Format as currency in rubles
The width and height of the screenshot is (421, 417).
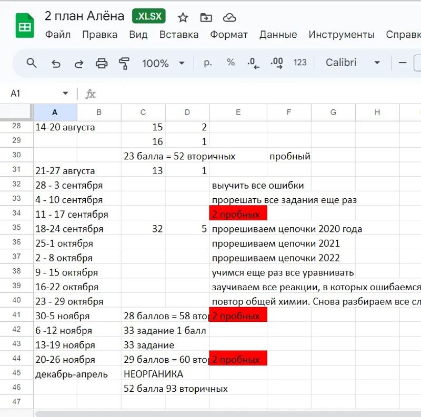(208, 63)
